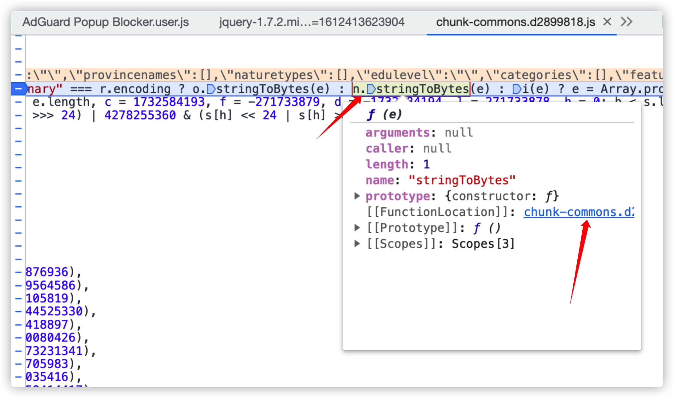Open the jquery-1.7.2.mi…=1612413623904 tab
Viewport: 674px width, 398px height.
(312, 22)
